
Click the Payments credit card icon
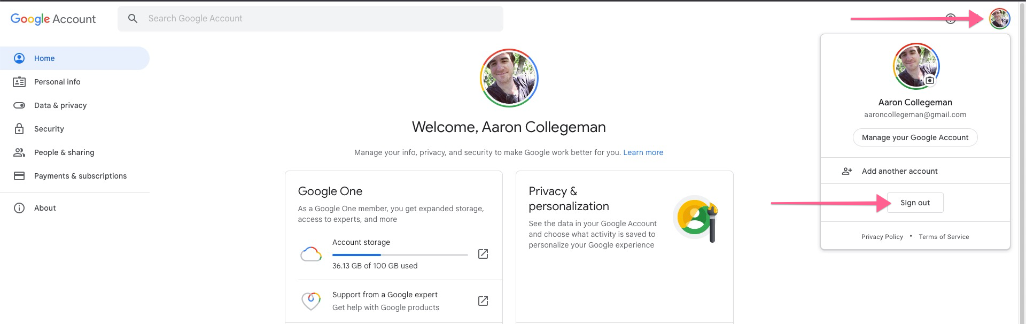(x=19, y=176)
